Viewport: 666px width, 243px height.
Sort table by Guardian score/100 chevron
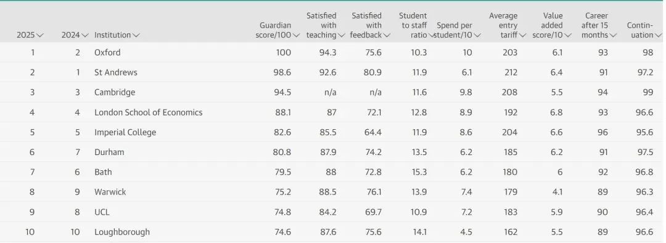[296, 35]
